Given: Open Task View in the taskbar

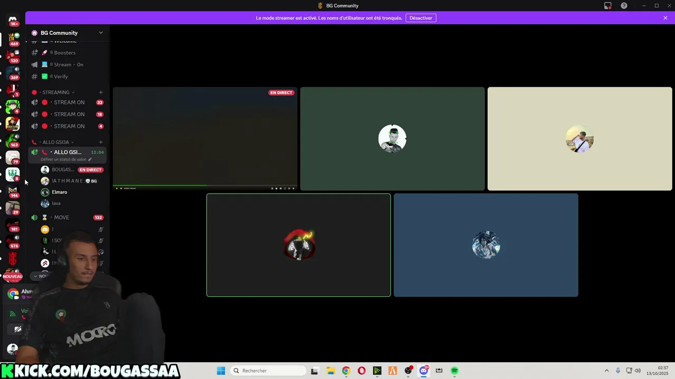Looking at the screenshot, I should coord(314,371).
